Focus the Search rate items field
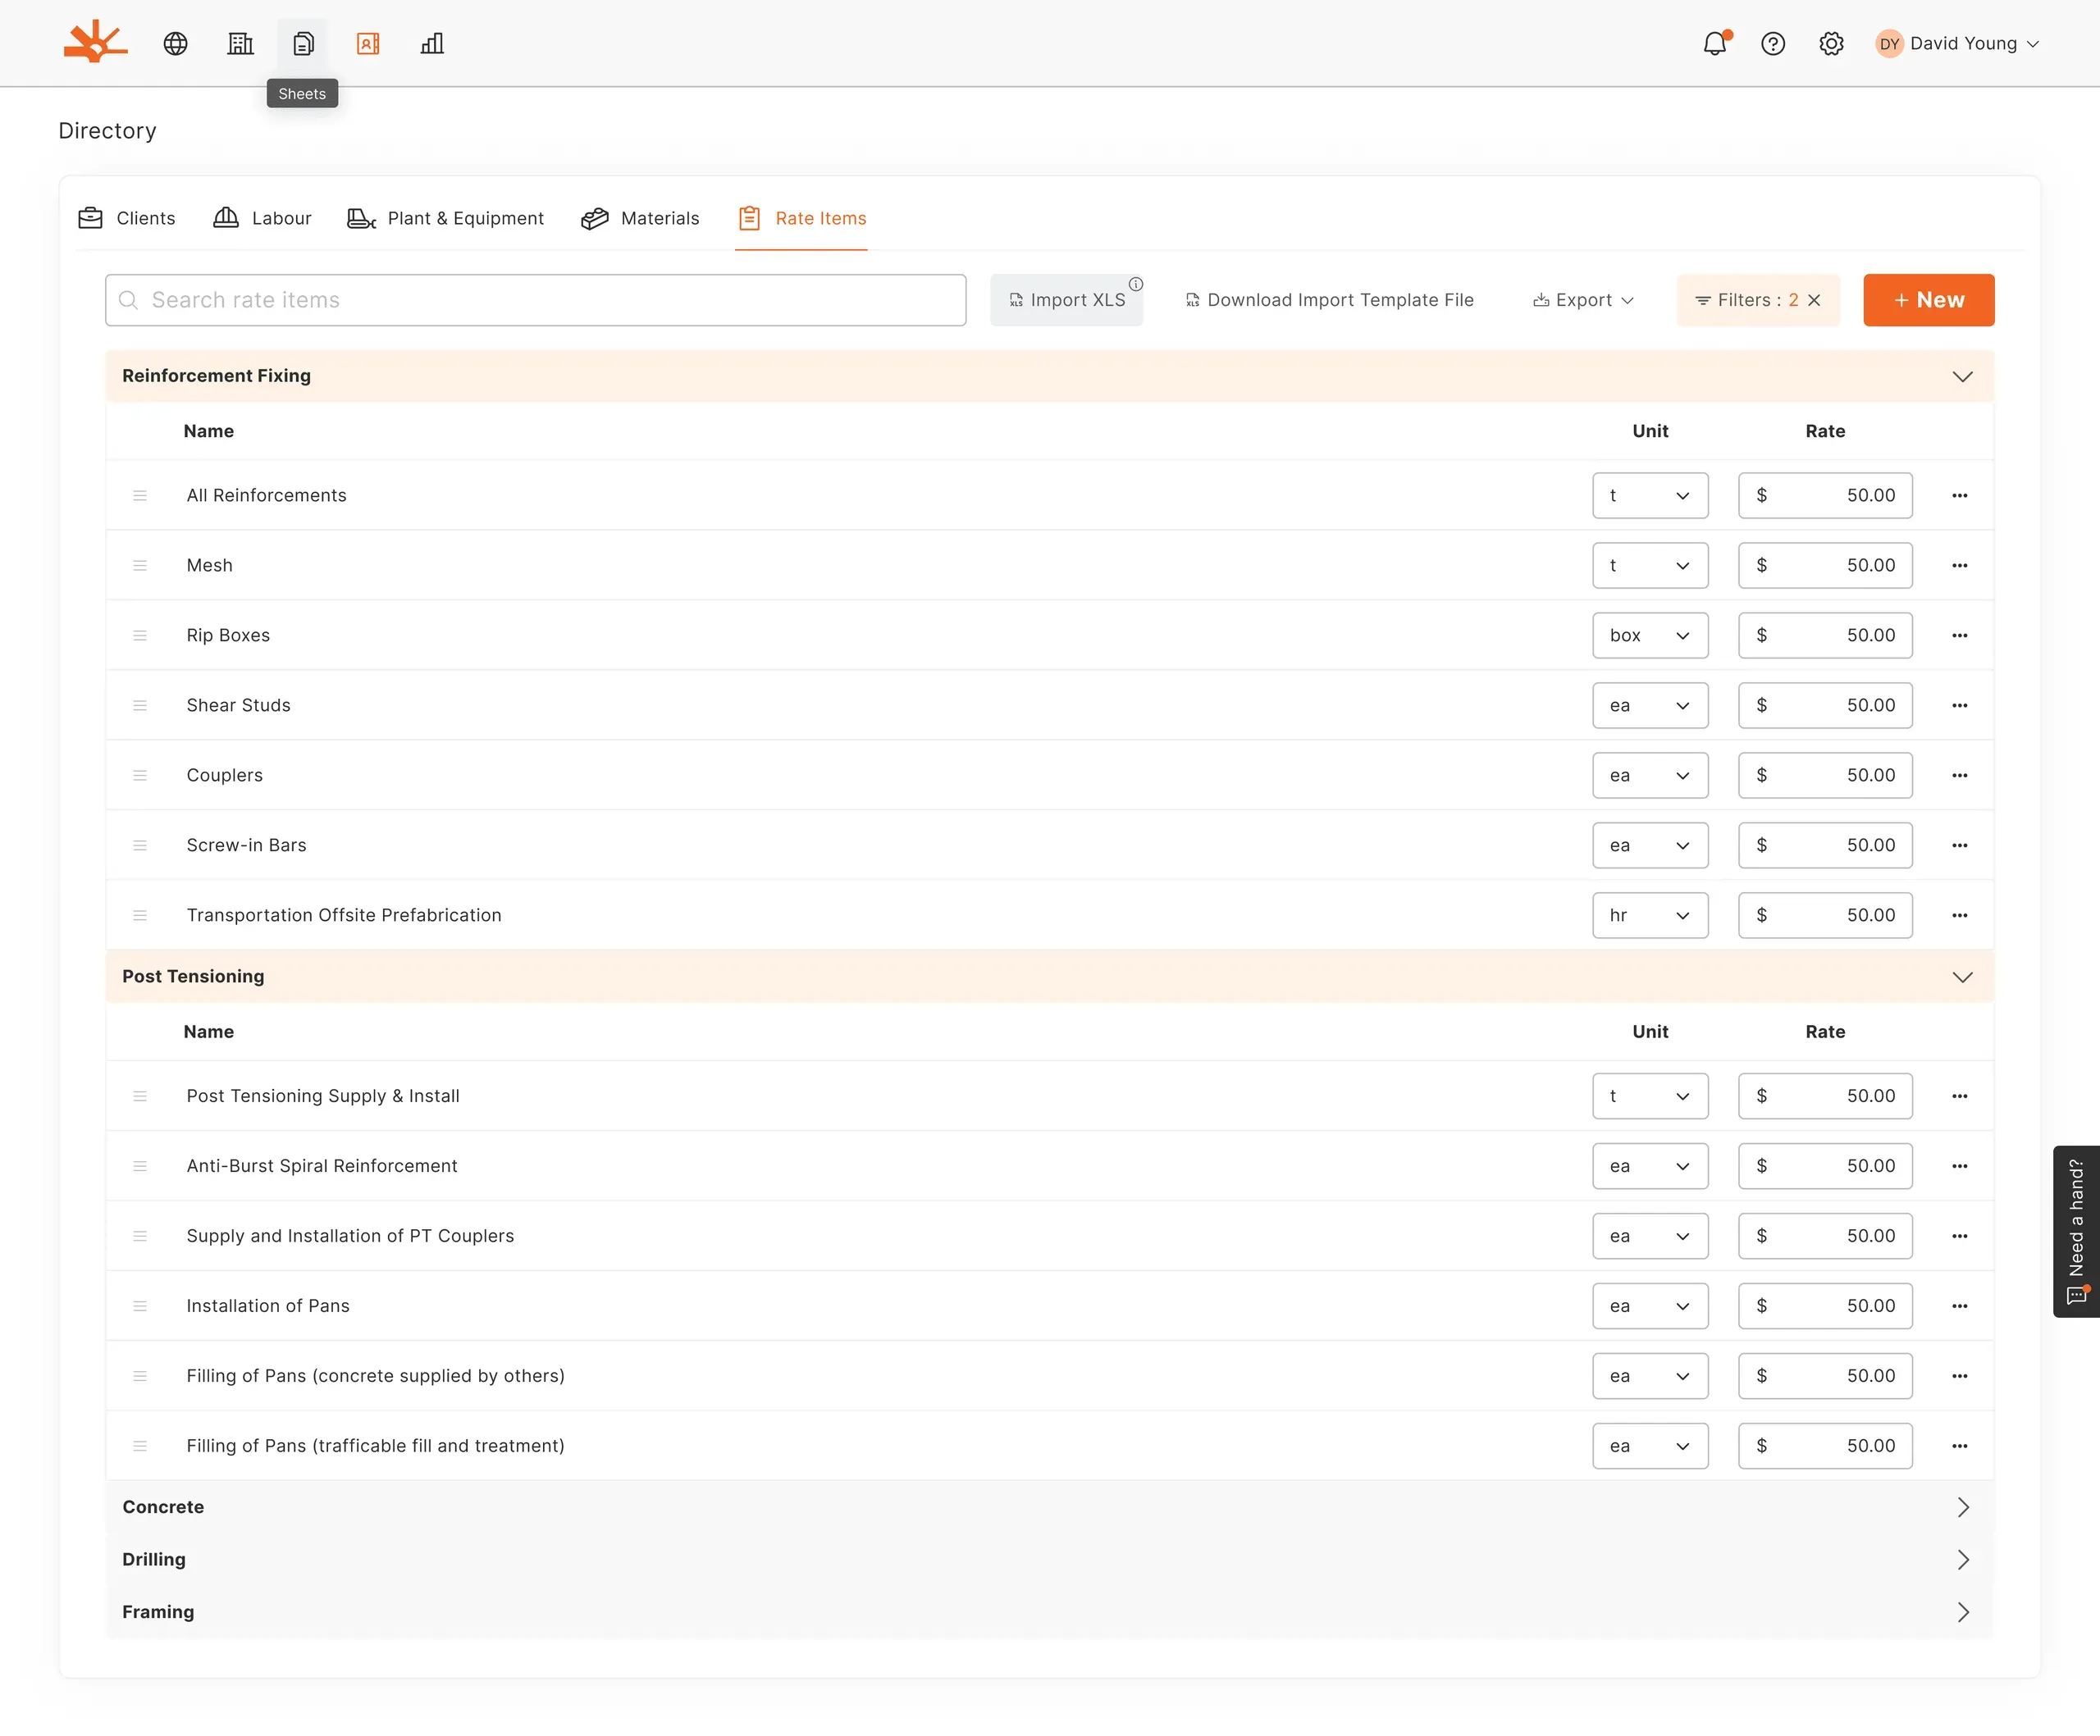The image size is (2100, 1736). [x=536, y=300]
